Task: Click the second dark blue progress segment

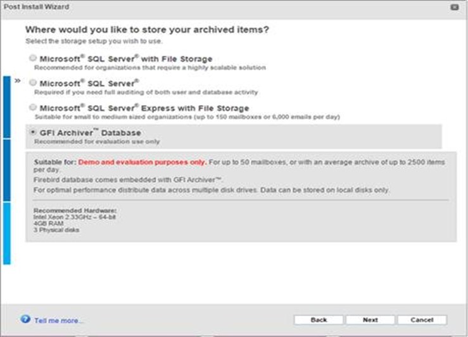Action: (7, 170)
